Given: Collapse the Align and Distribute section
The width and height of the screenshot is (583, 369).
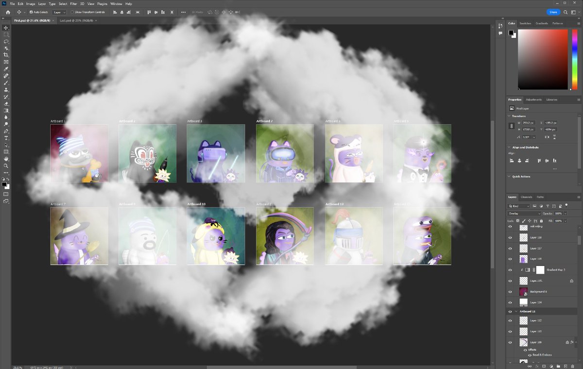Looking at the screenshot, I should 509,147.
